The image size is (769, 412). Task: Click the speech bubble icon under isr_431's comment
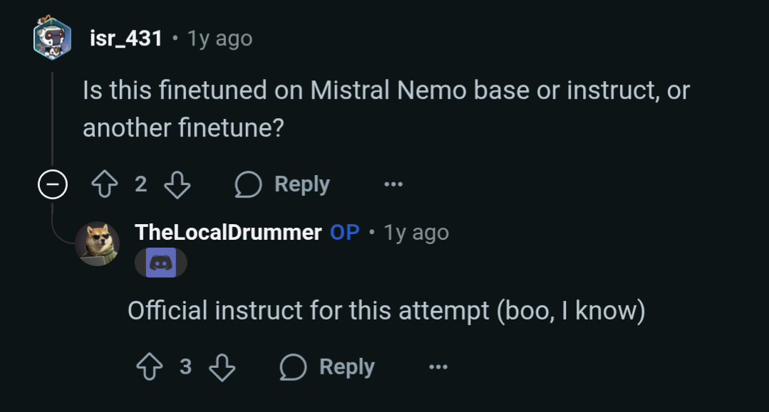(x=248, y=184)
